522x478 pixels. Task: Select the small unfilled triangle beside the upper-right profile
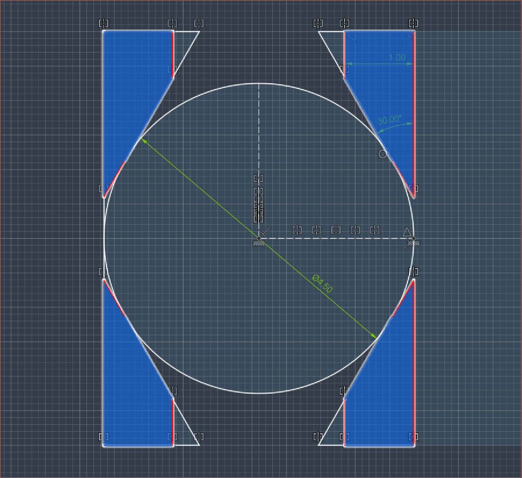pos(336,45)
